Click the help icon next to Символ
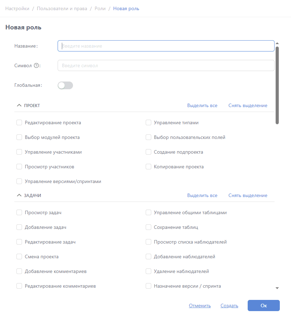 pos(36,65)
